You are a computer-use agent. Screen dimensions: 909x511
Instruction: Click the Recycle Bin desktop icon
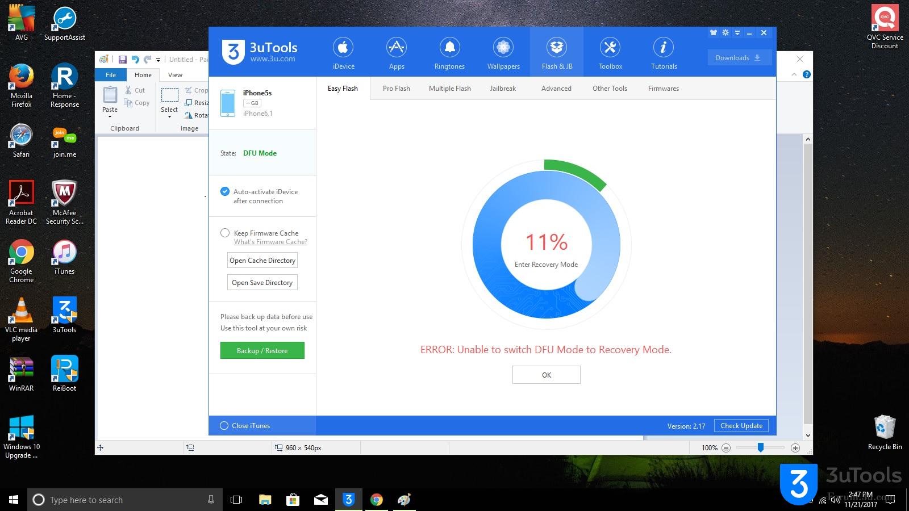coord(885,433)
